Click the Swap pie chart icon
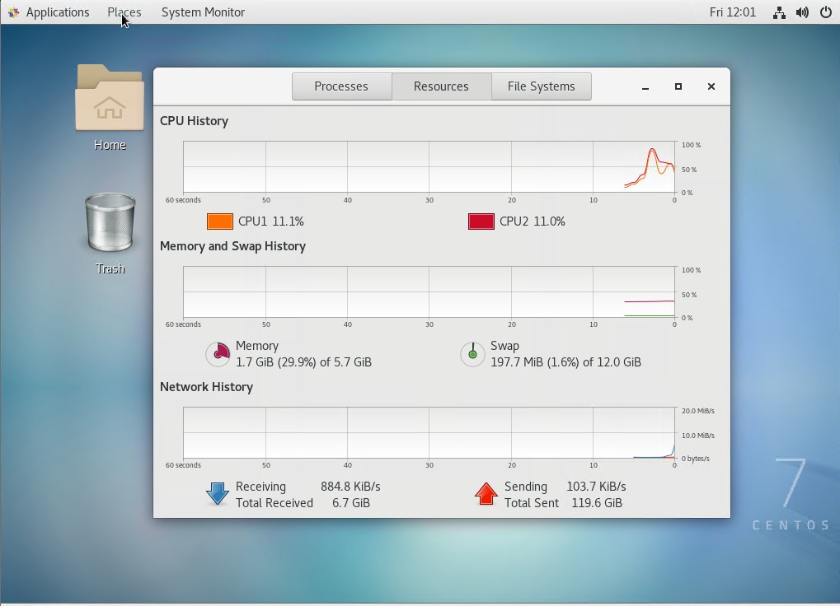 coord(472,354)
